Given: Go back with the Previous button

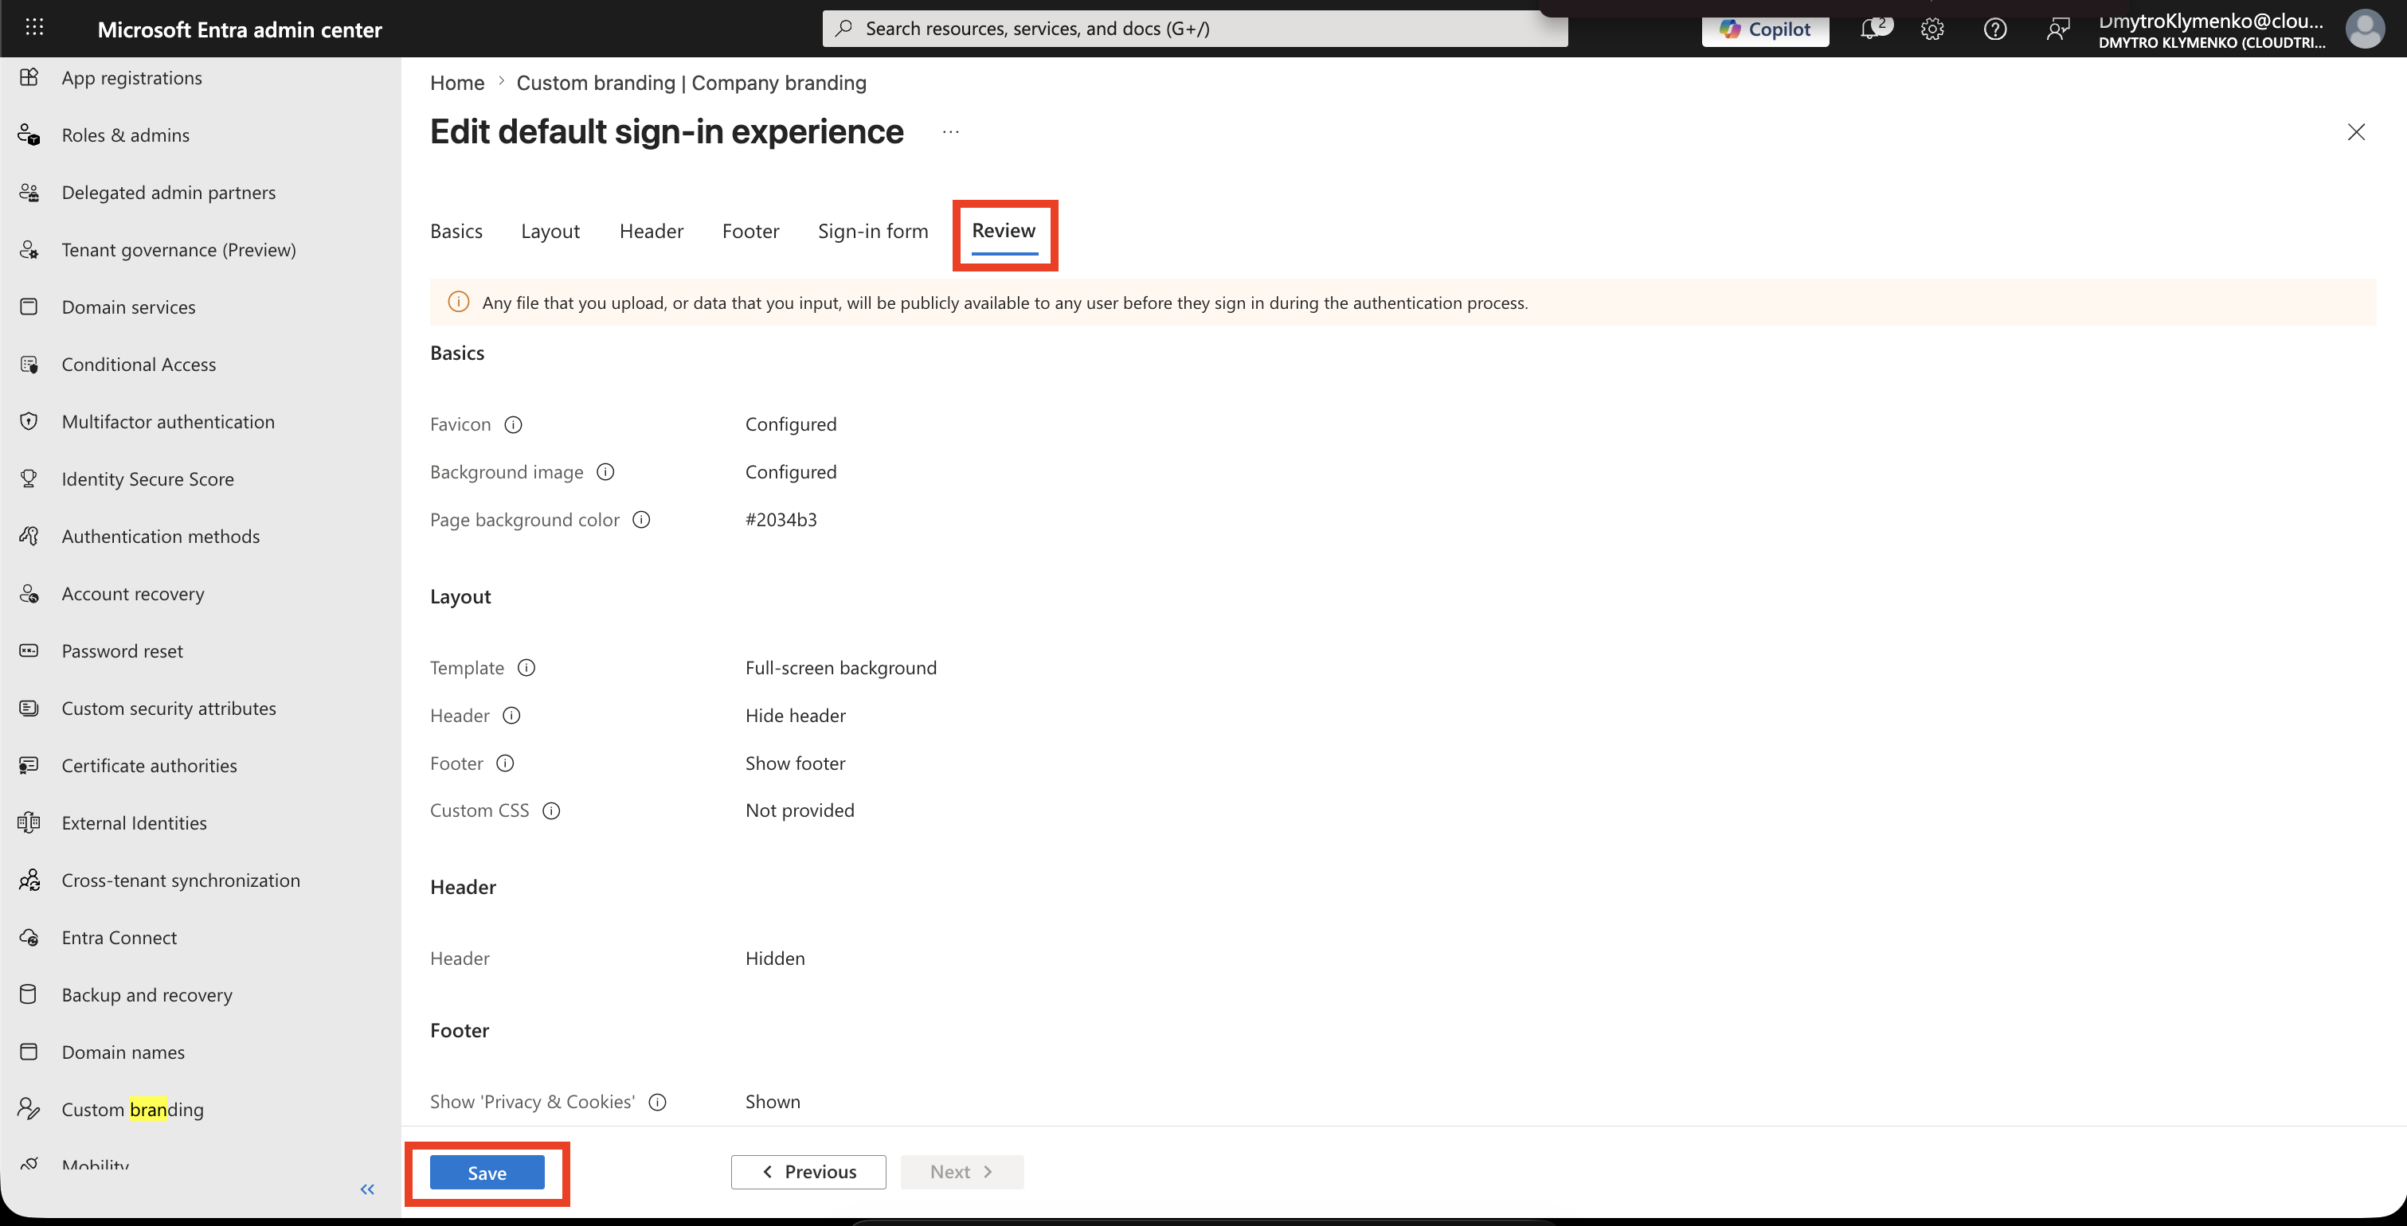Looking at the screenshot, I should (x=808, y=1172).
